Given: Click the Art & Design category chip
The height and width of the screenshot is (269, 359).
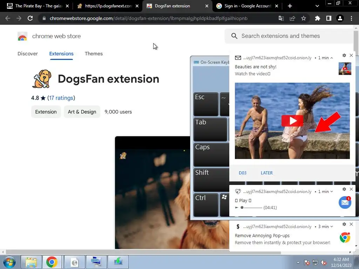Looking at the screenshot, I should (x=82, y=112).
